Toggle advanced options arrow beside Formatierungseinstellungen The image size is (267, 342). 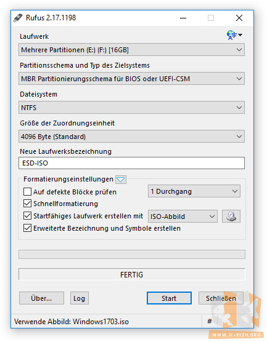click(121, 180)
